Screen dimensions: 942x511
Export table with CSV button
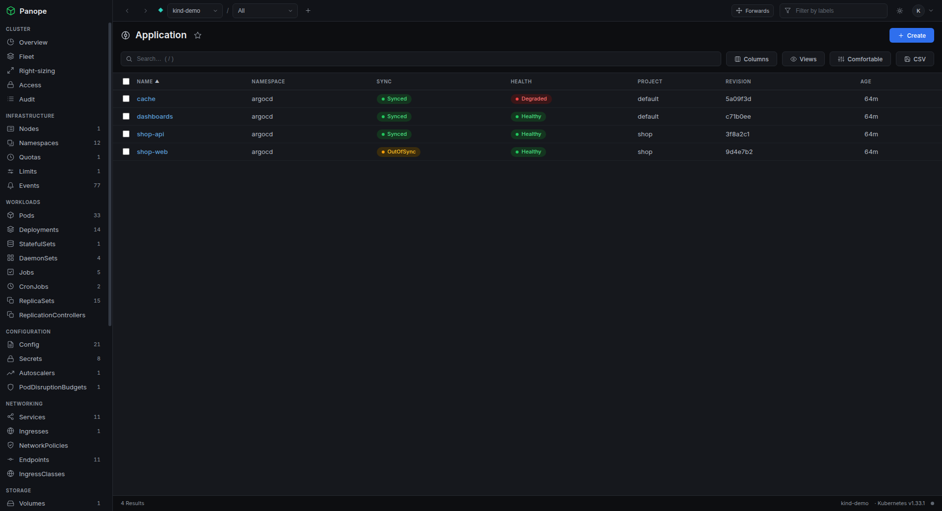point(915,59)
